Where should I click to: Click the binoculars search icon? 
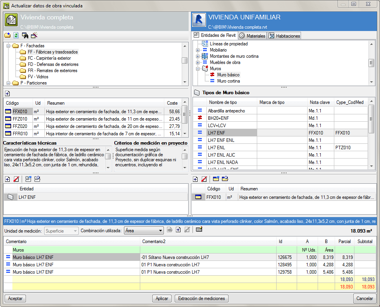click(25, 35)
